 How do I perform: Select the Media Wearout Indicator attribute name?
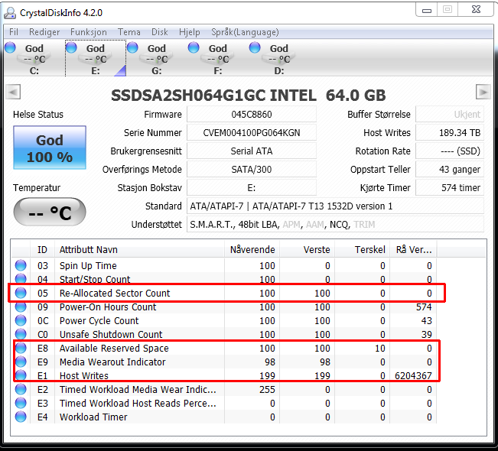pyautogui.click(x=112, y=362)
